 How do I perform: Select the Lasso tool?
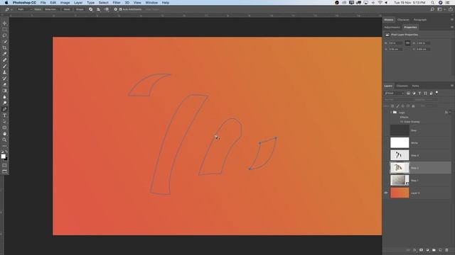pyautogui.click(x=4, y=35)
